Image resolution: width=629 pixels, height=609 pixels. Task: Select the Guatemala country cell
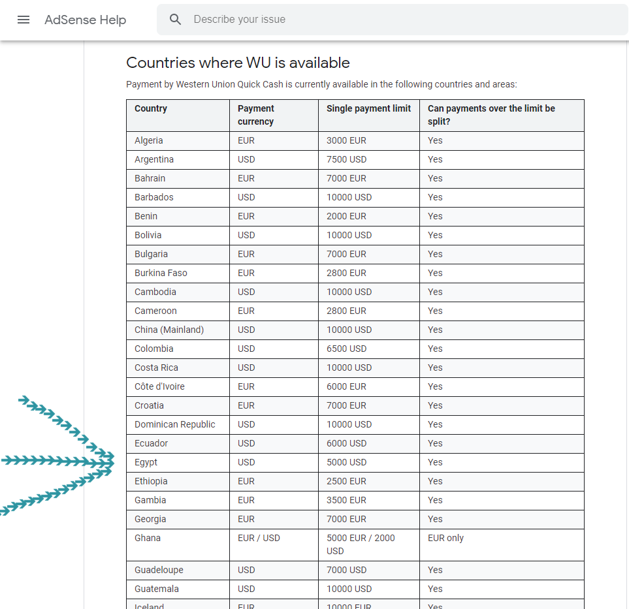click(x=178, y=589)
